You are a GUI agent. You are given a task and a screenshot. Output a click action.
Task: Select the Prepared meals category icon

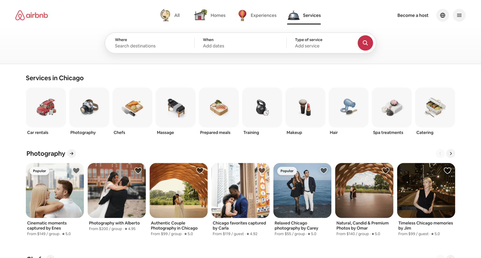219,107
